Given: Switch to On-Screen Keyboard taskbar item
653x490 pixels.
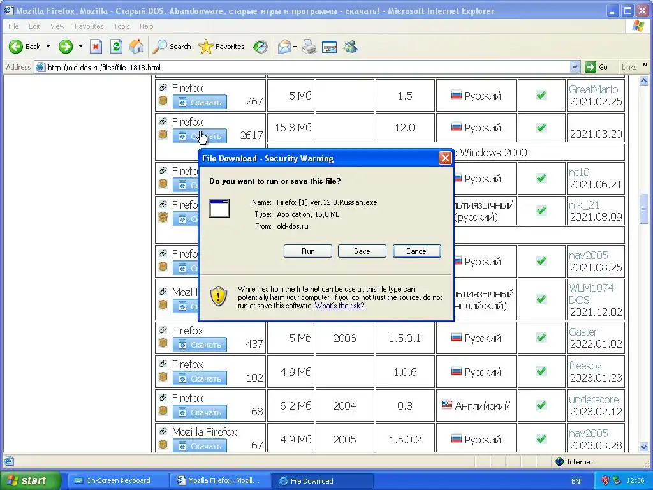Looking at the screenshot, I should pyautogui.click(x=118, y=480).
